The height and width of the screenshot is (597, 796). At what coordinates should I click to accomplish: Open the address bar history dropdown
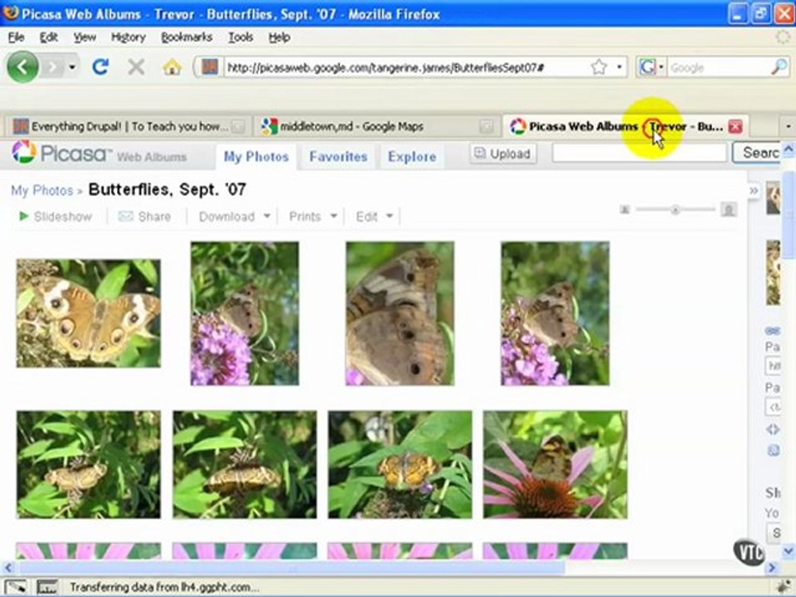(x=619, y=67)
